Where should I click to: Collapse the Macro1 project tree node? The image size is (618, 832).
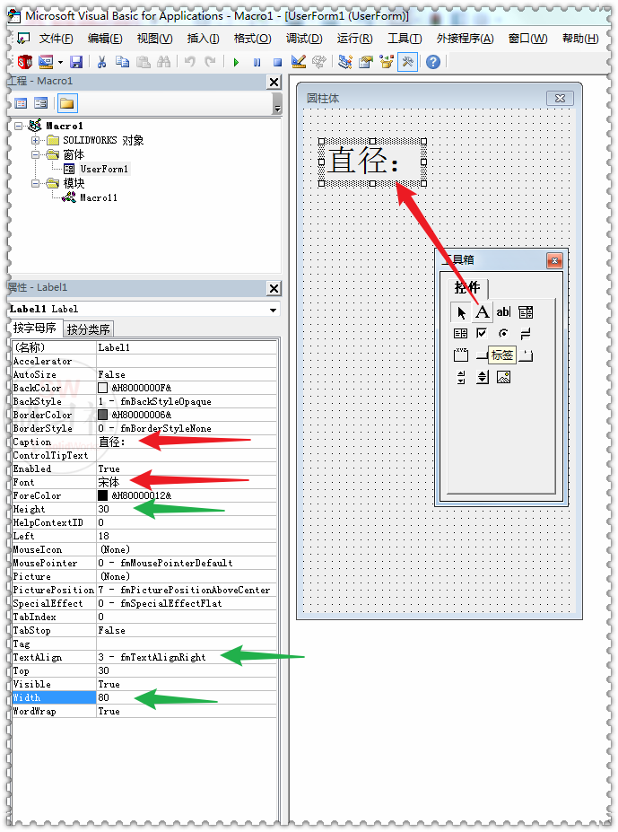[19, 127]
